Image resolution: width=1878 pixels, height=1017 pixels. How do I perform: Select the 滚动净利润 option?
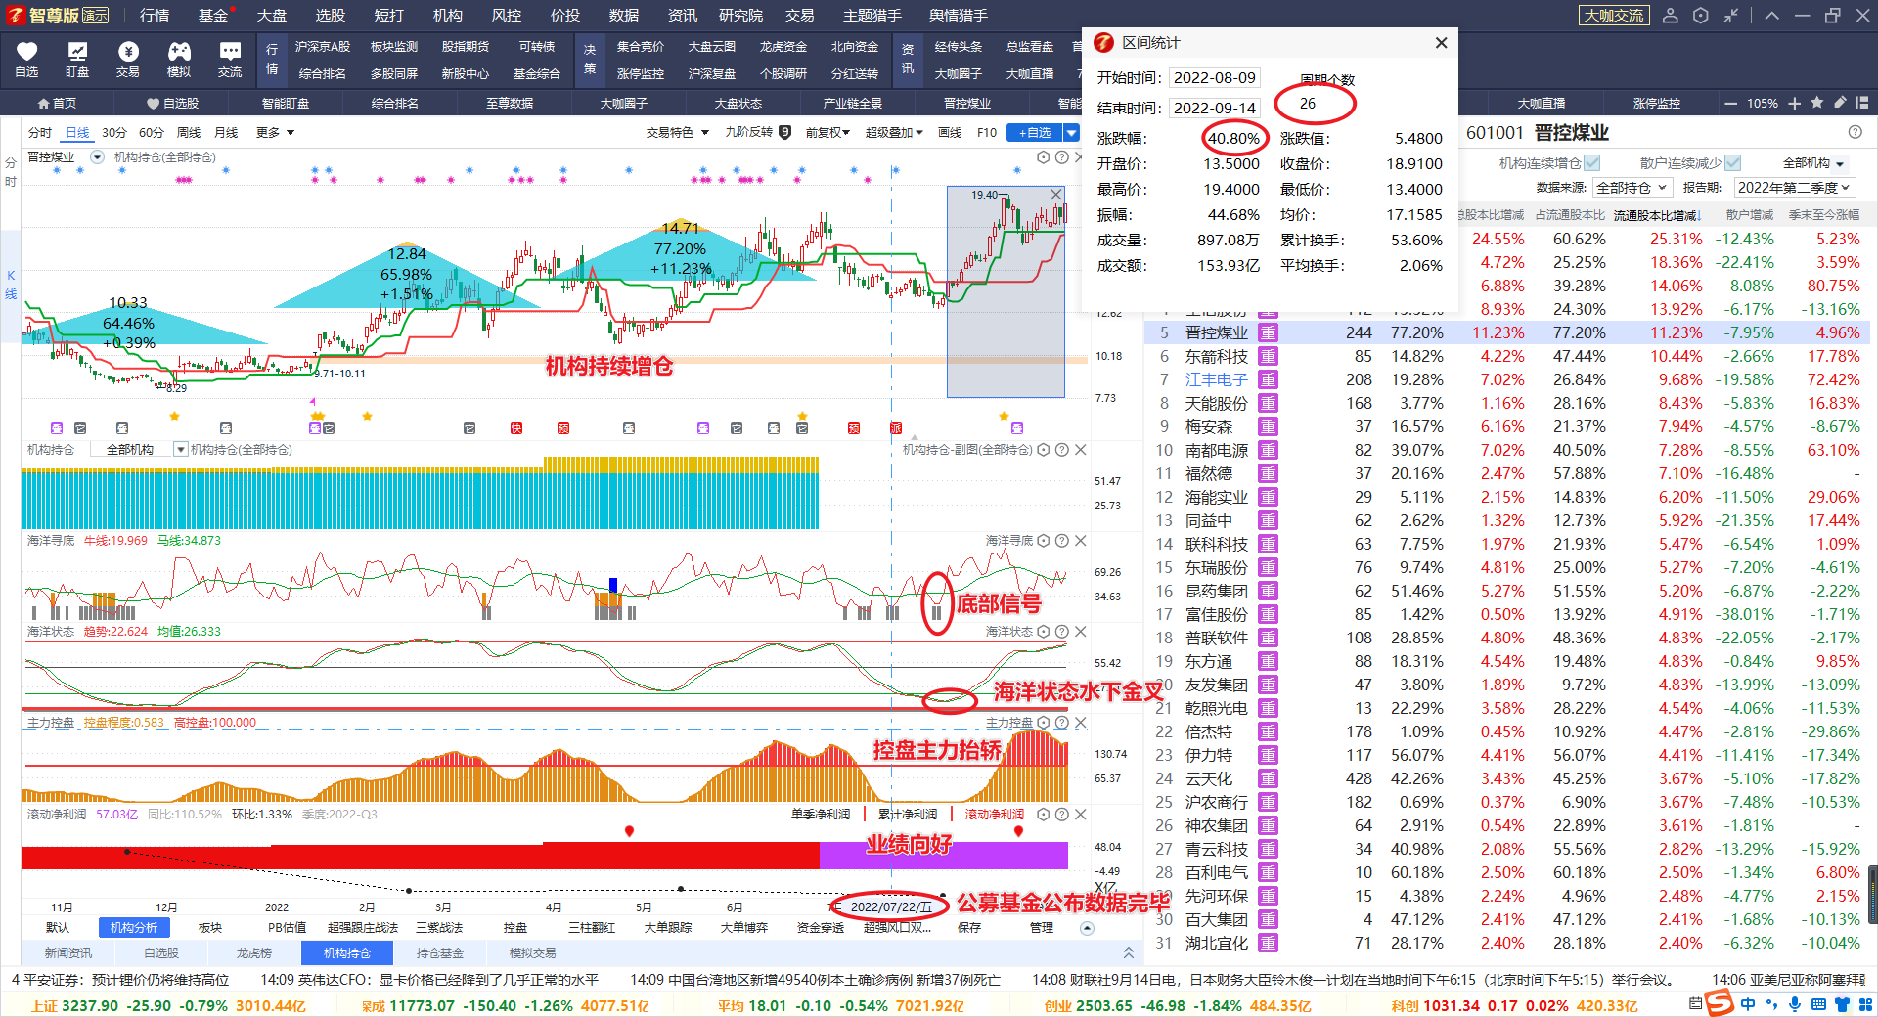pos(995,814)
